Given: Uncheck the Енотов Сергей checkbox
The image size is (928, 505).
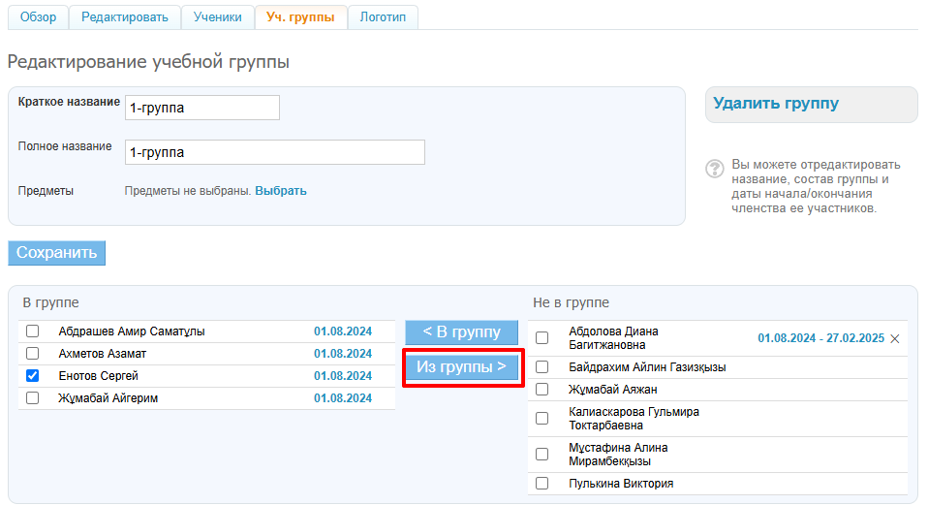Looking at the screenshot, I should pyautogui.click(x=33, y=376).
